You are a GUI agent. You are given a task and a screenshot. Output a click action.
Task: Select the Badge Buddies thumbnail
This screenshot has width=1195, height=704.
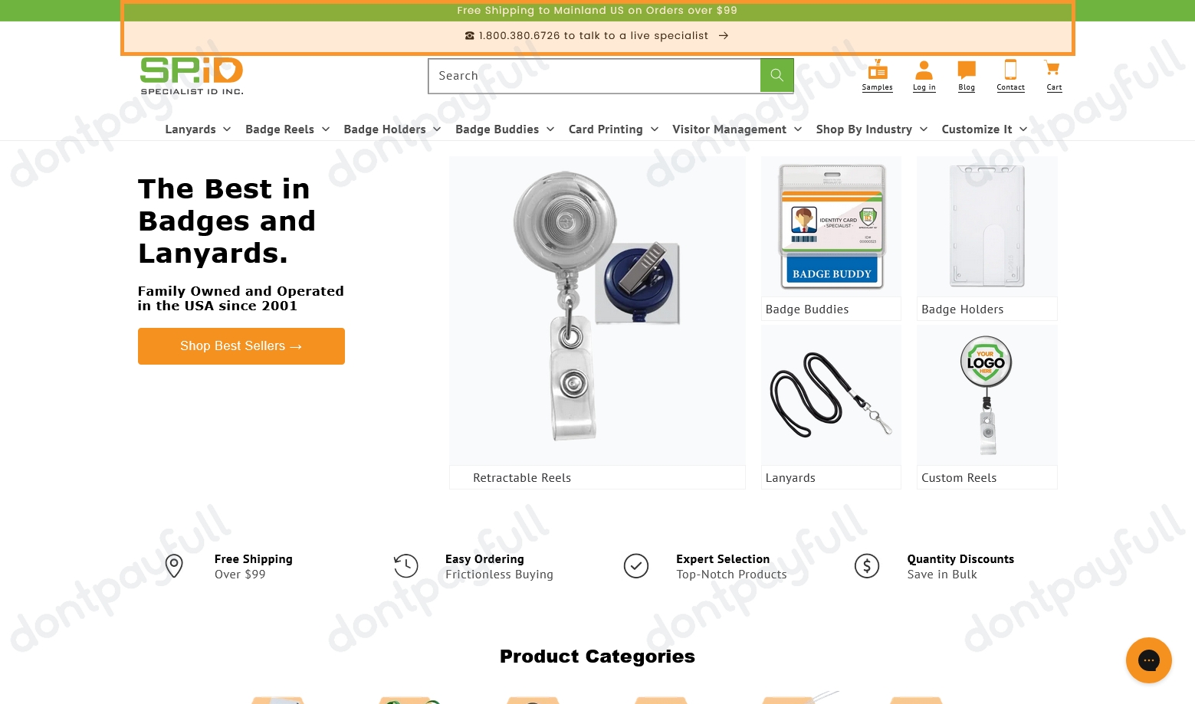[x=831, y=227]
